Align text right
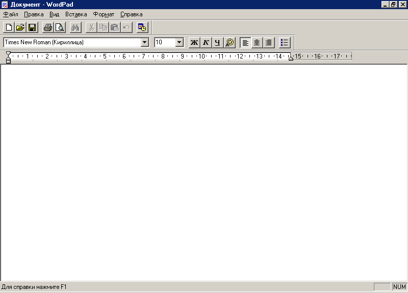The width and height of the screenshot is (408, 293). click(269, 43)
